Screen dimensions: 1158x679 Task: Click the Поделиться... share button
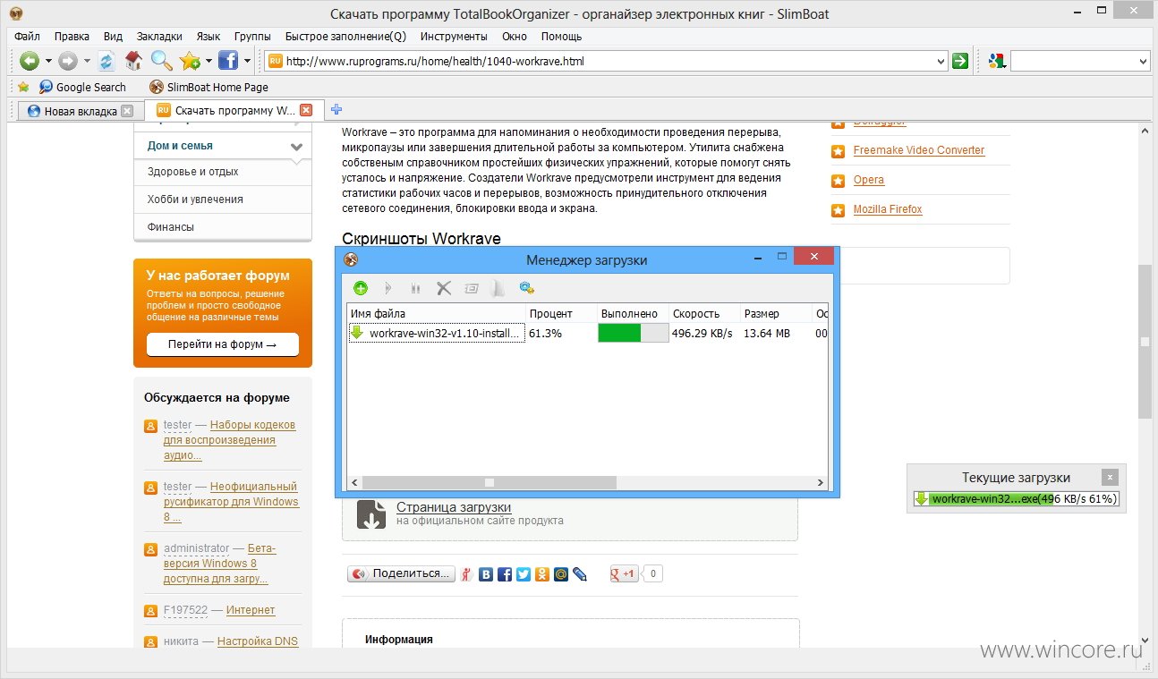pyautogui.click(x=401, y=573)
